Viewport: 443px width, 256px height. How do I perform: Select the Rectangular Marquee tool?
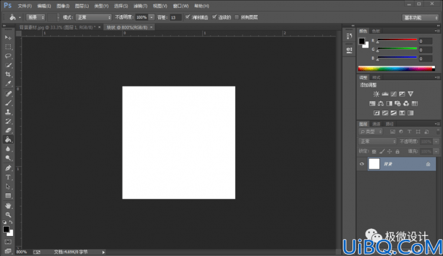pyautogui.click(x=8, y=47)
